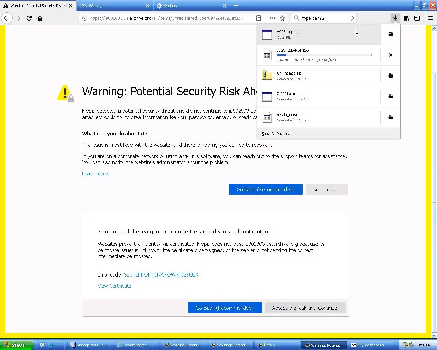Click the View Certificate link
437x350 pixels.
click(114, 286)
